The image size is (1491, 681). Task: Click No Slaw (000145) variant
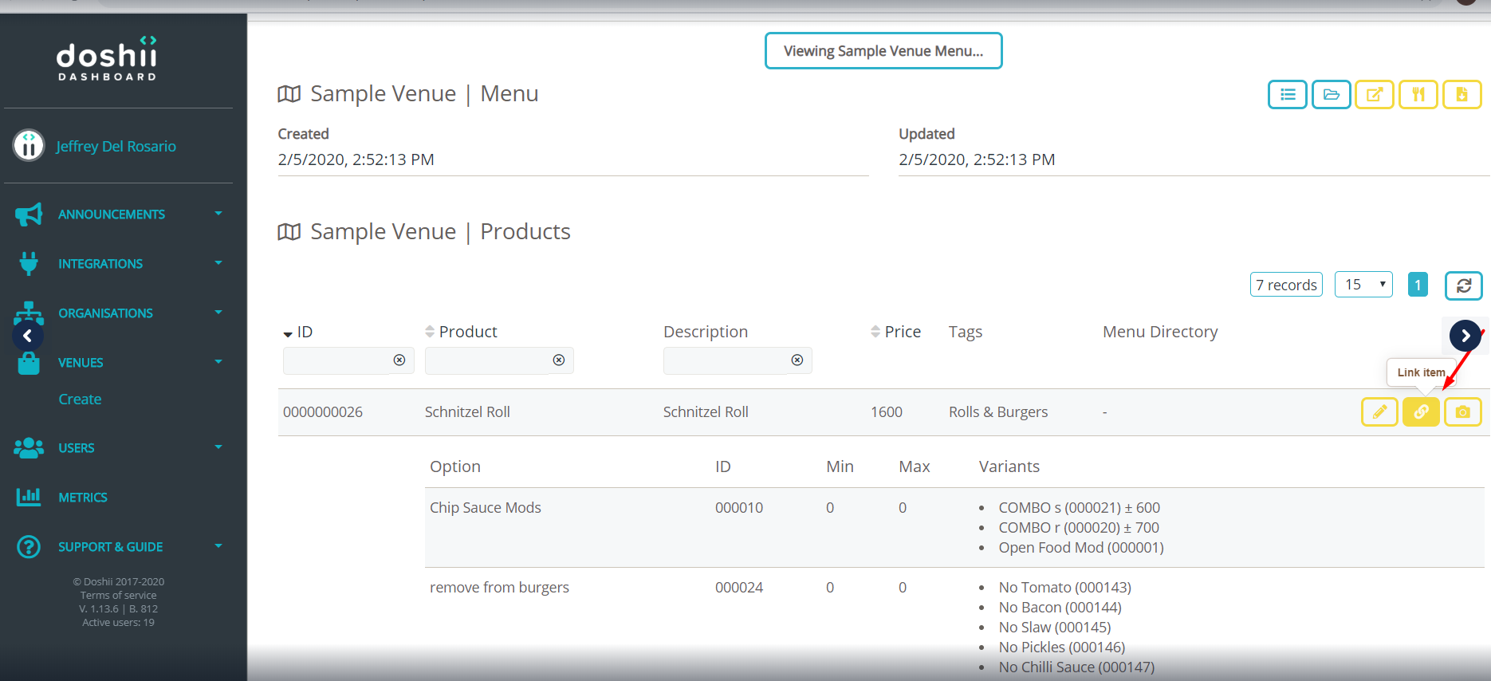pyautogui.click(x=1055, y=628)
